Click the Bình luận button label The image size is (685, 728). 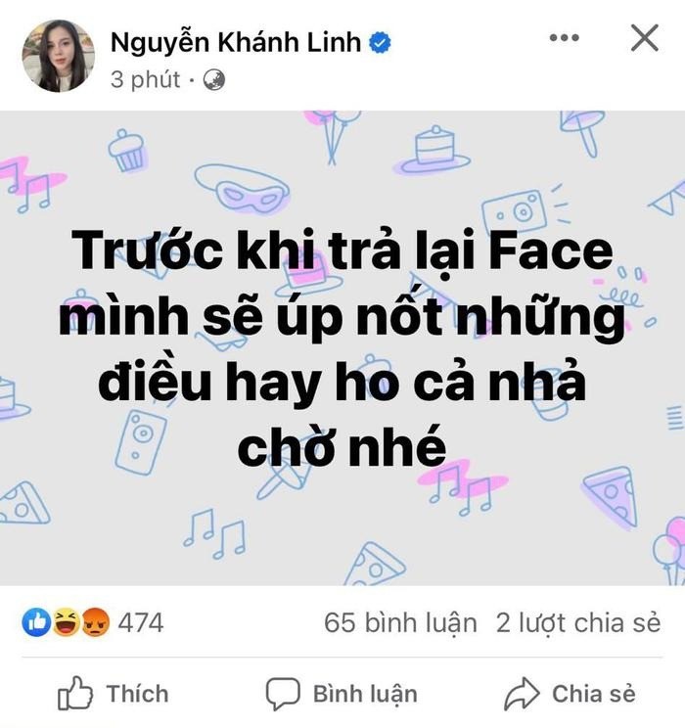coord(365,694)
